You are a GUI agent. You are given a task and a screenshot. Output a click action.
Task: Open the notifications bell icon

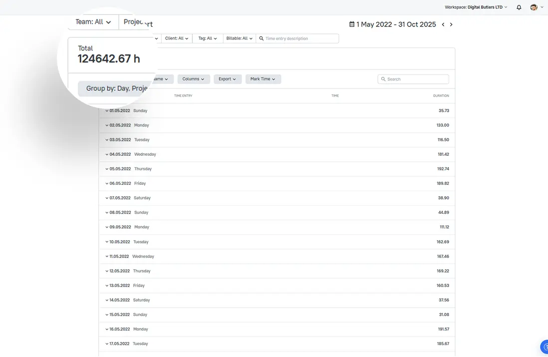pyautogui.click(x=520, y=7)
